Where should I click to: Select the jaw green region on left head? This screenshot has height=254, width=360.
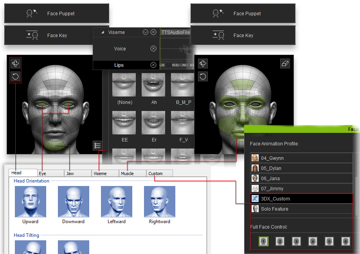(x=55, y=145)
